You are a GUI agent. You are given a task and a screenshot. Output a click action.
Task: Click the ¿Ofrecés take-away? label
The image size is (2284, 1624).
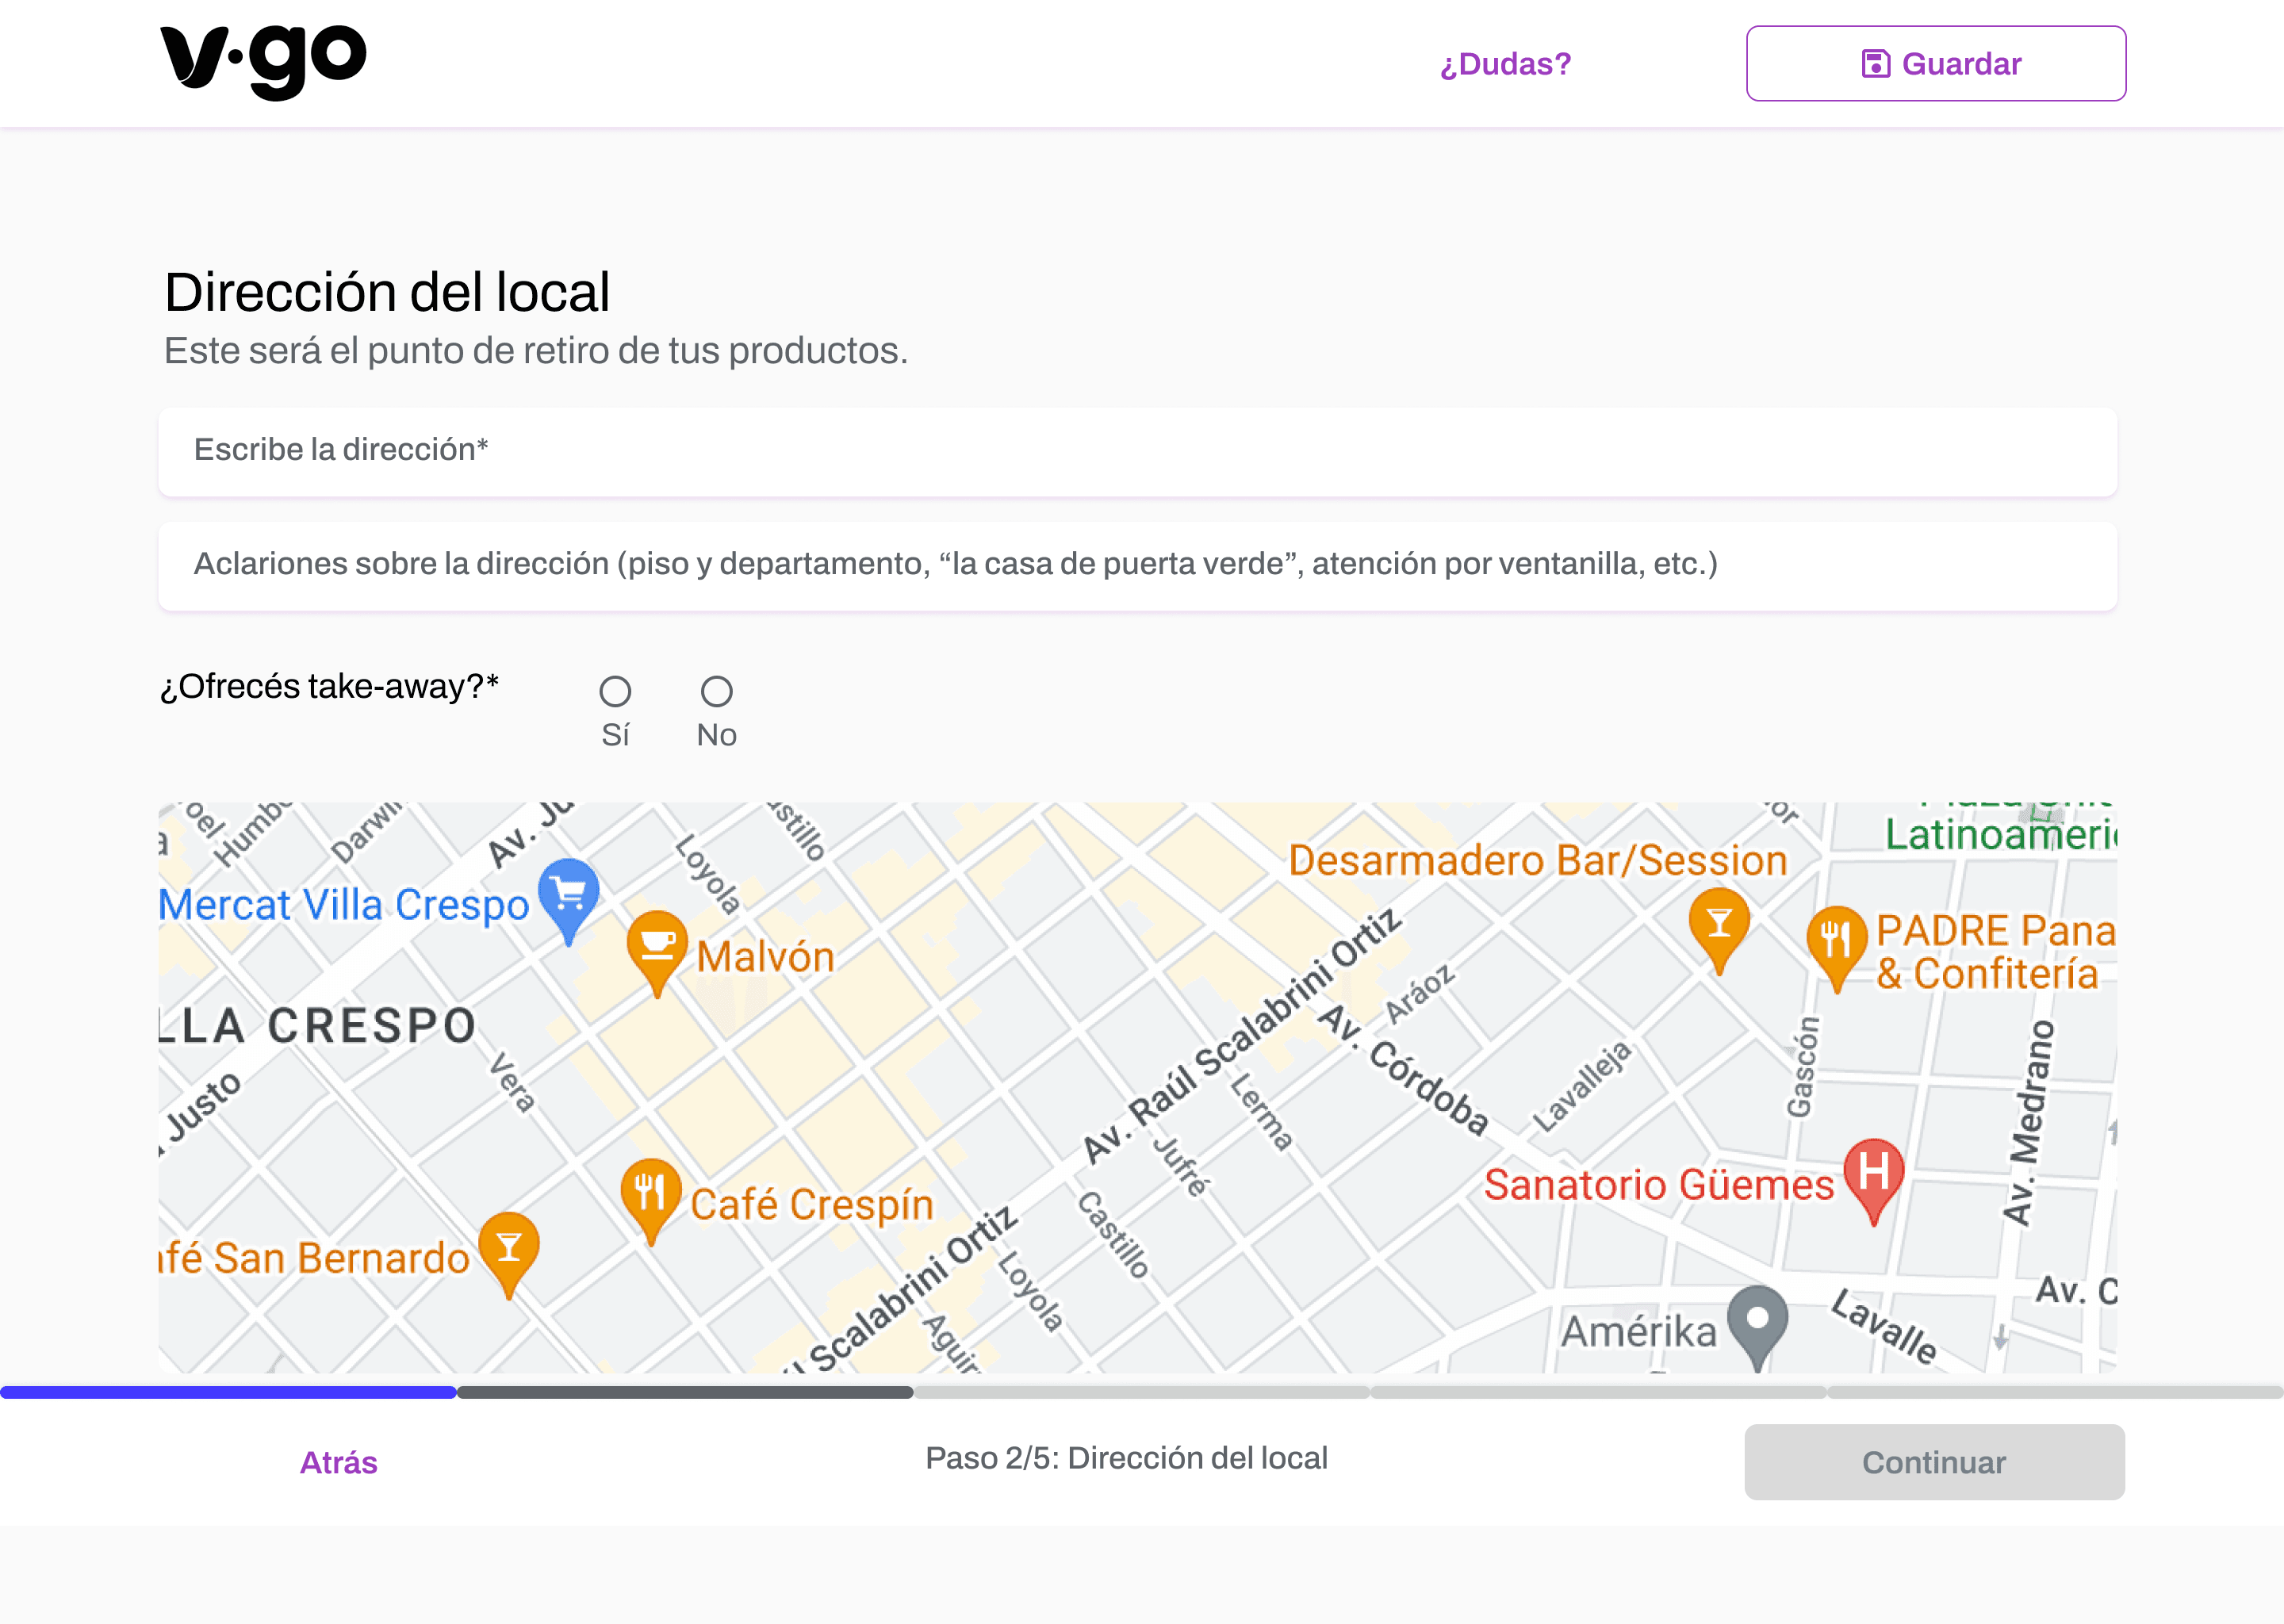329,686
